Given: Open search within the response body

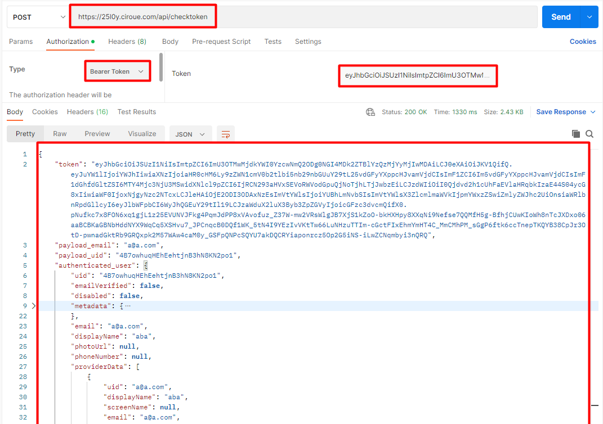Looking at the screenshot, I should tap(589, 134).
